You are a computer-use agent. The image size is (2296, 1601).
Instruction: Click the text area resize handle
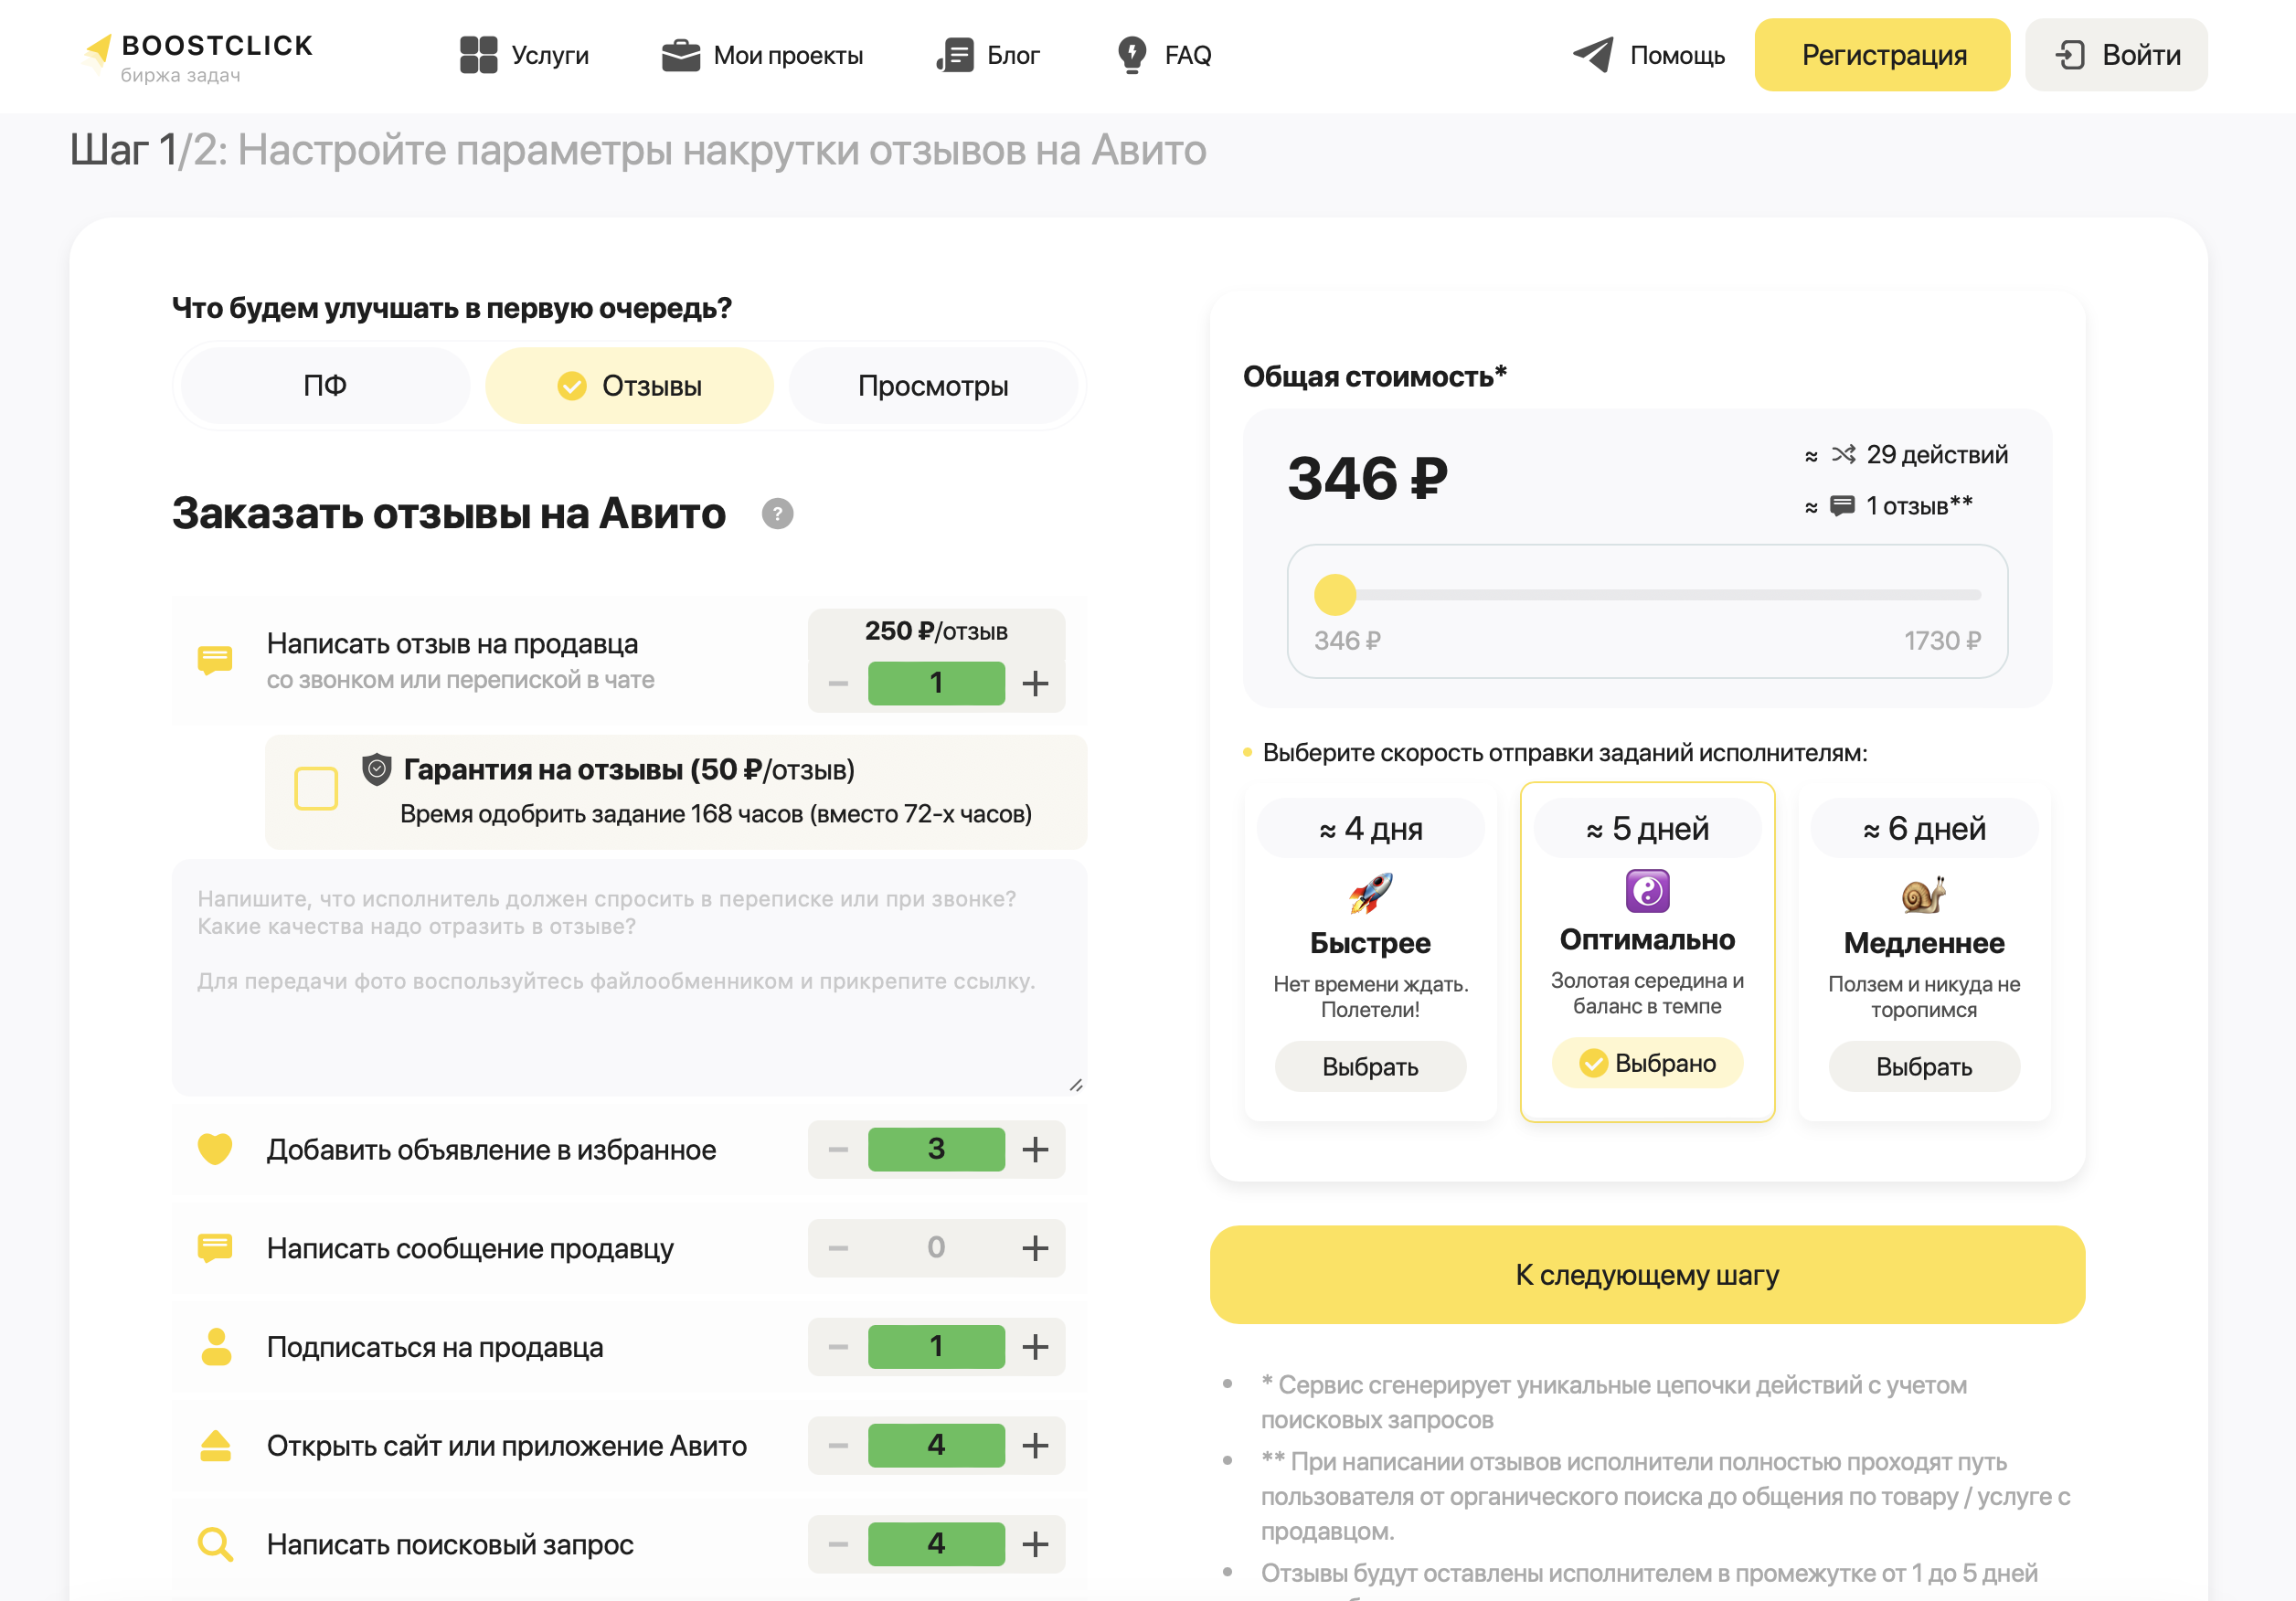(1076, 1085)
